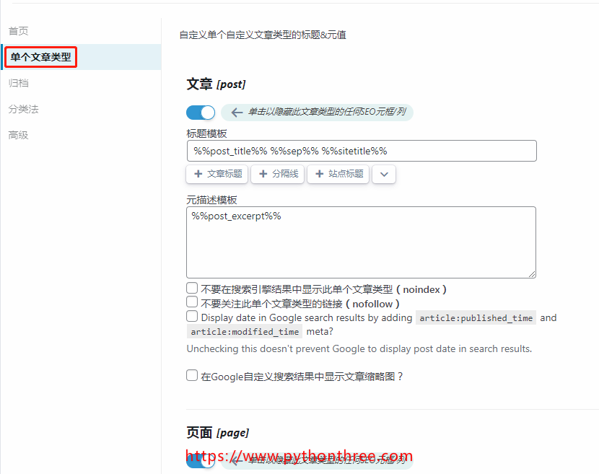The image size is (599, 474).
Task: Switch to the 归档 sidebar tab
Action: click(x=19, y=83)
